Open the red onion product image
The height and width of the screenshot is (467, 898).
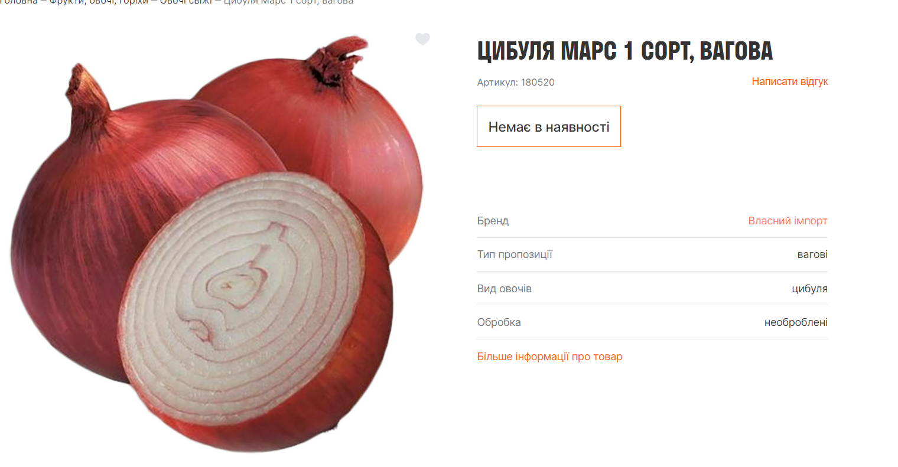(x=217, y=244)
